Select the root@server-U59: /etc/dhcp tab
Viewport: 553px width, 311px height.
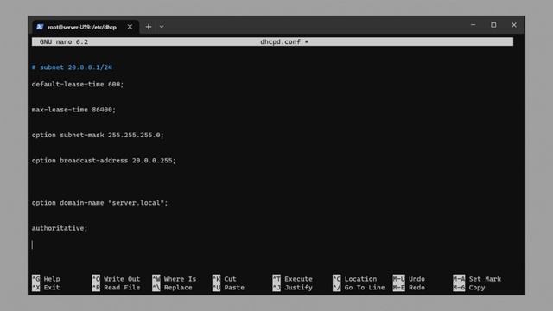pos(86,27)
